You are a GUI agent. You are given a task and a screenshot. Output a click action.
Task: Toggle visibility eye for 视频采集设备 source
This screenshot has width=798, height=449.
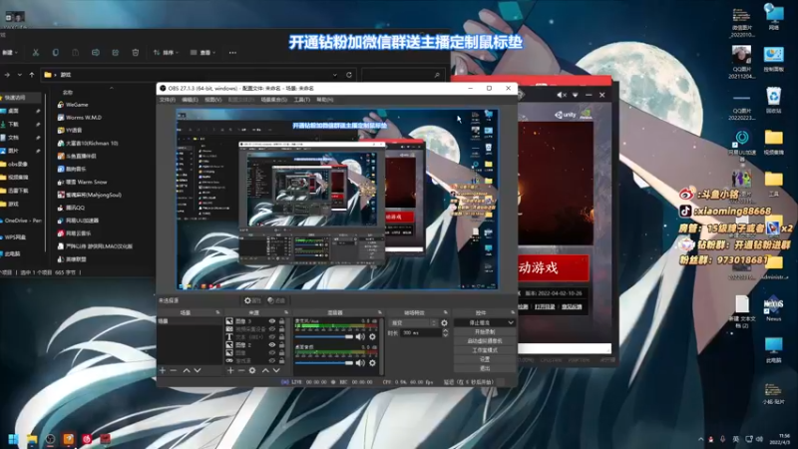pos(272,329)
